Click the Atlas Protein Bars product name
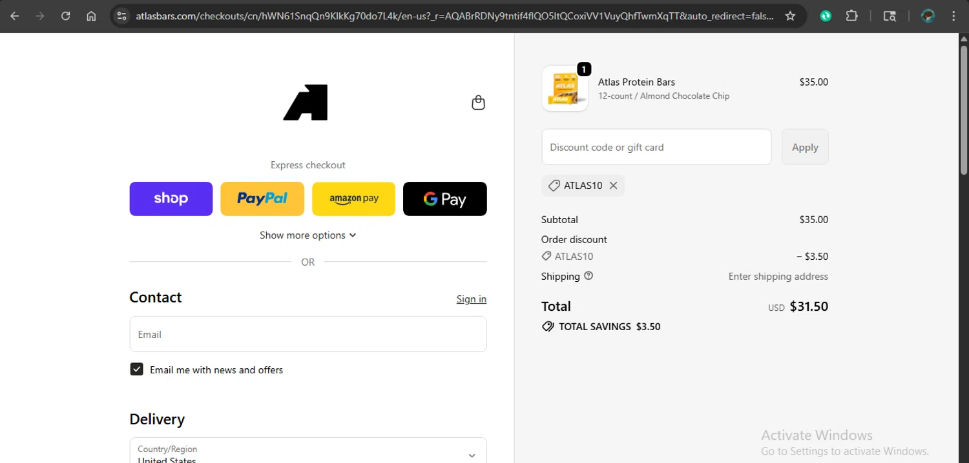The width and height of the screenshot is (969, 463). click(636, 82)
